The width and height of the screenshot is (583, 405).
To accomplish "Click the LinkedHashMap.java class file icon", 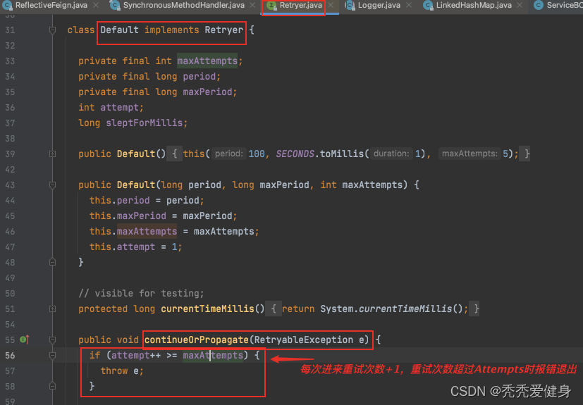I will [428, 5].
